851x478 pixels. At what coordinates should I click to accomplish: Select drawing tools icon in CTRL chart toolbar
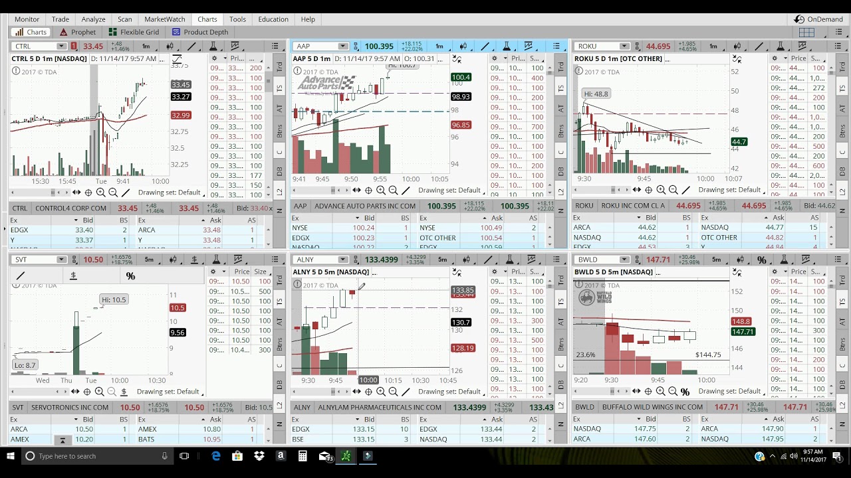191,46
